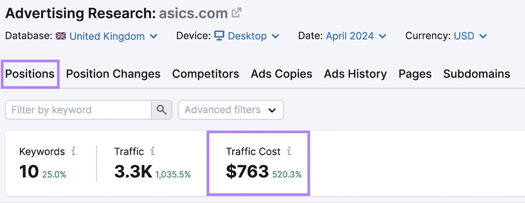Open the Ads Copies tab
Image resolution: width=525 pixels, height=203 pixels.
coord(281,74)
